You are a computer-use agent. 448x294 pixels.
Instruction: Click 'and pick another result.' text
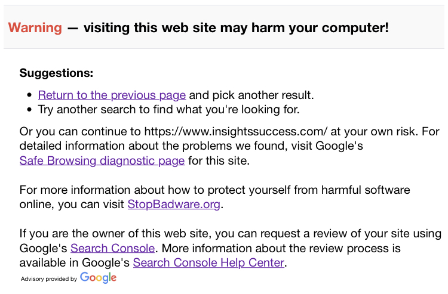(x=251, y=95)
